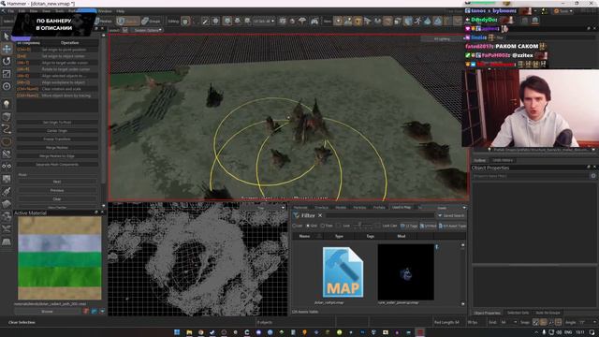Activate the Rotate tool in left toolbar
The image size is (599, 337).
point(7,61)
